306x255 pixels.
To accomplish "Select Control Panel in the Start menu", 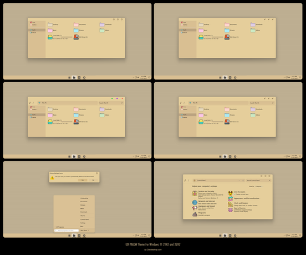I will point(84,219).
